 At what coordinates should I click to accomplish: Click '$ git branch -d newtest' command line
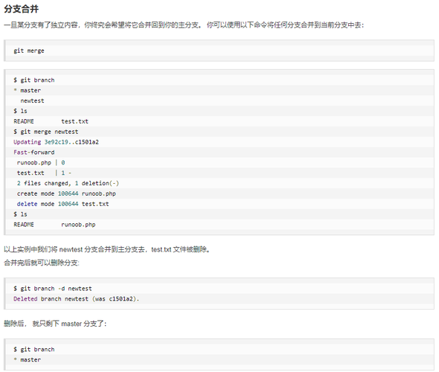53,289
